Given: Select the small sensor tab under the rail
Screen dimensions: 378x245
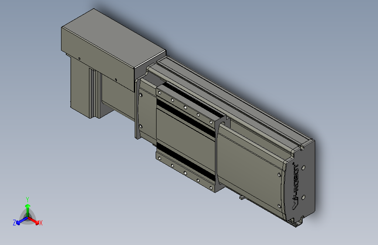Looking at the screenshot, I should click(x=242, y=197).
